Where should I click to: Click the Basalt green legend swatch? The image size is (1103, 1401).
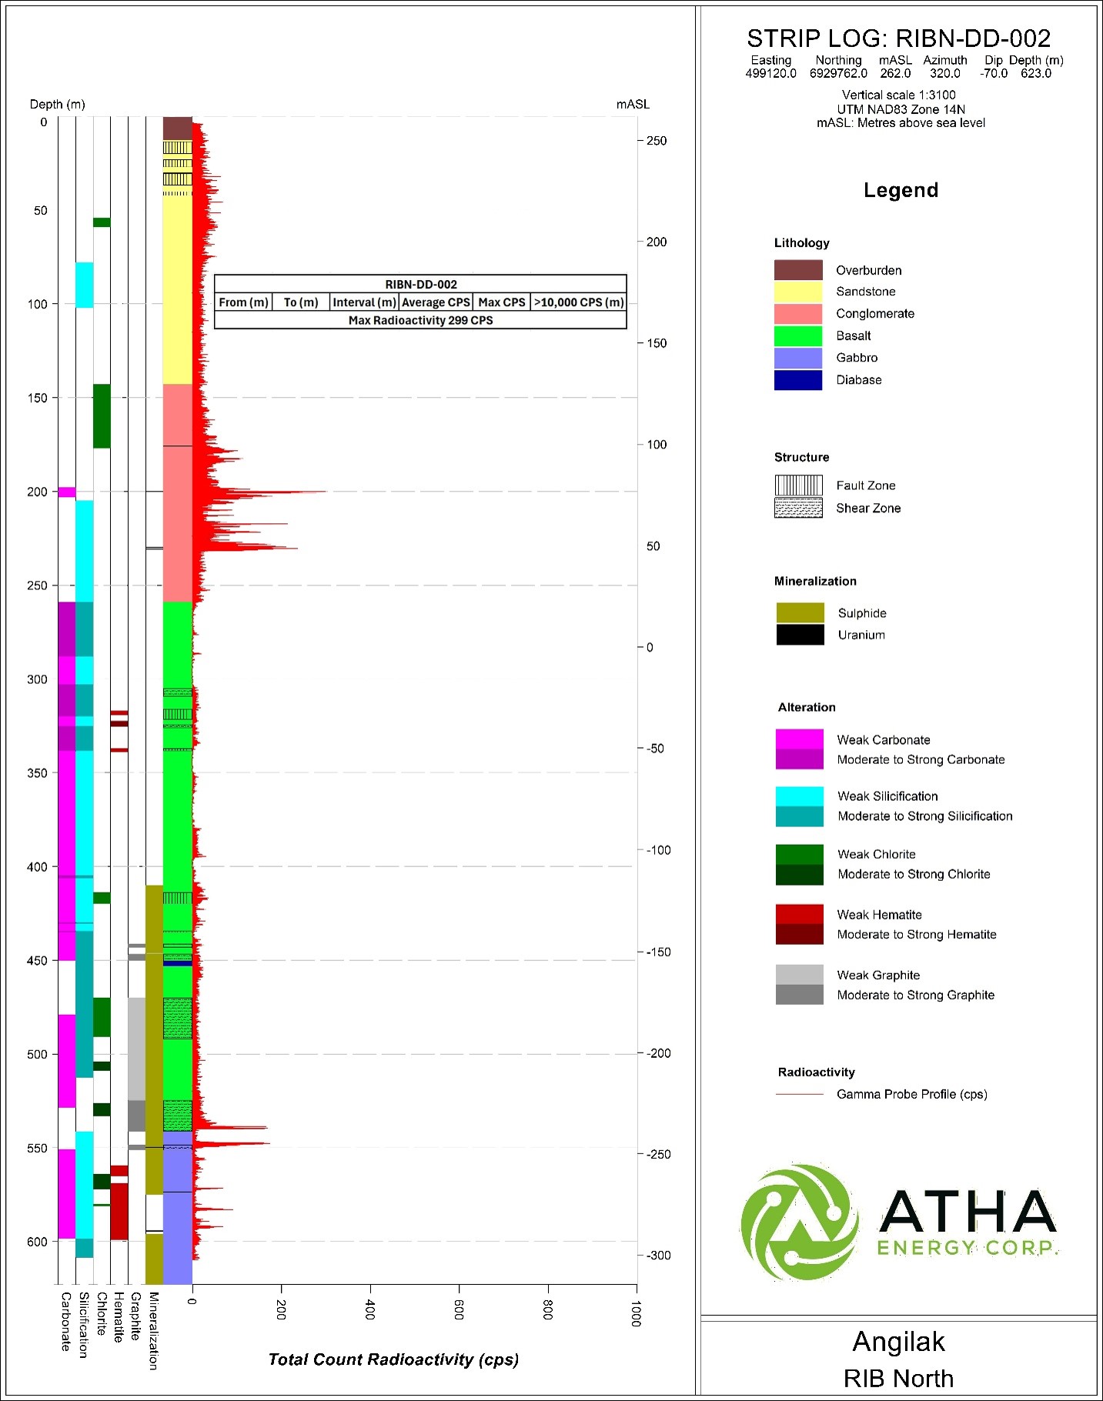tap(798, 336)
